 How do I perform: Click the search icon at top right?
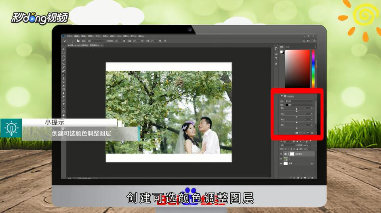(x=304, y=41)
